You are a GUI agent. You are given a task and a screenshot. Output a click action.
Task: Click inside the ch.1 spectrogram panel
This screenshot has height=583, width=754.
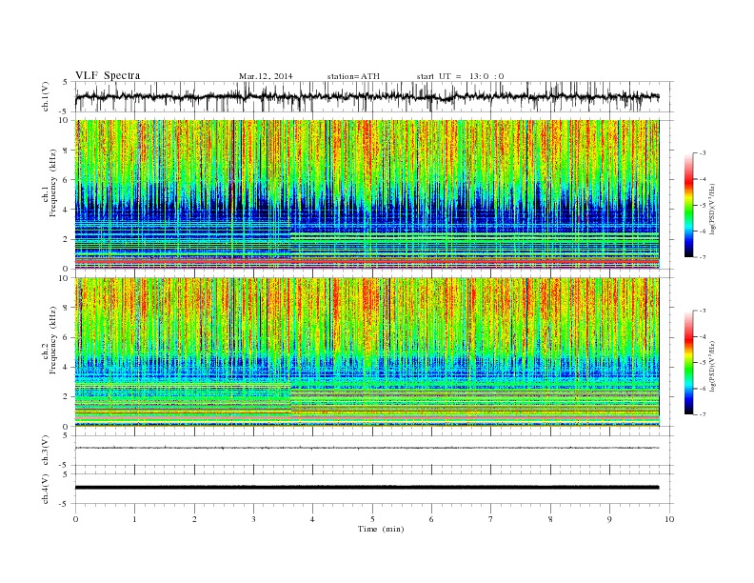click(x=367, y=194)
